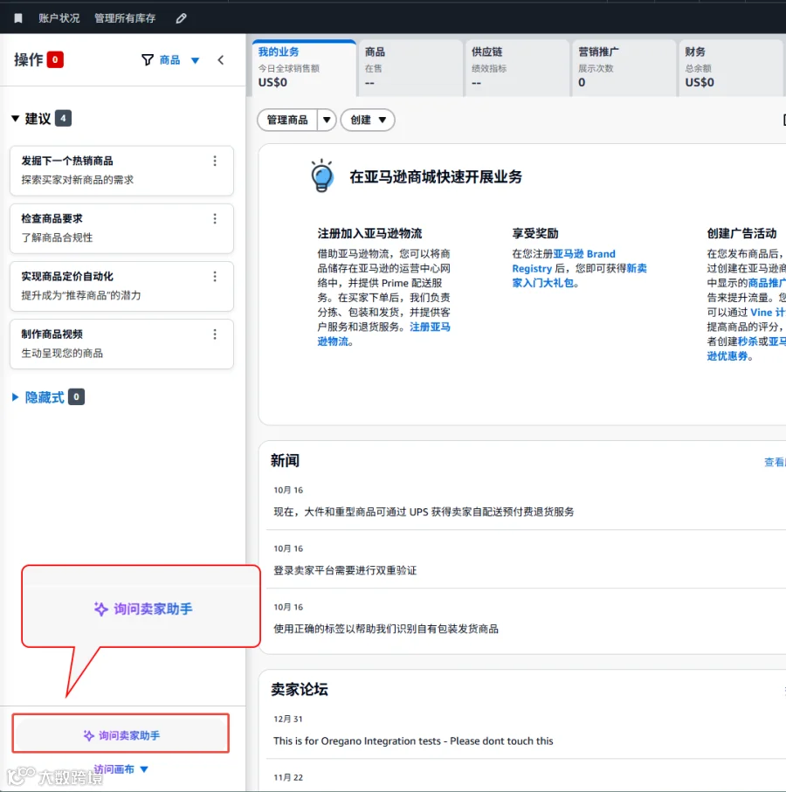Click the 建议 count badge showing 4
This screenshot has height=792, width=786.
(x=63, y=118)
